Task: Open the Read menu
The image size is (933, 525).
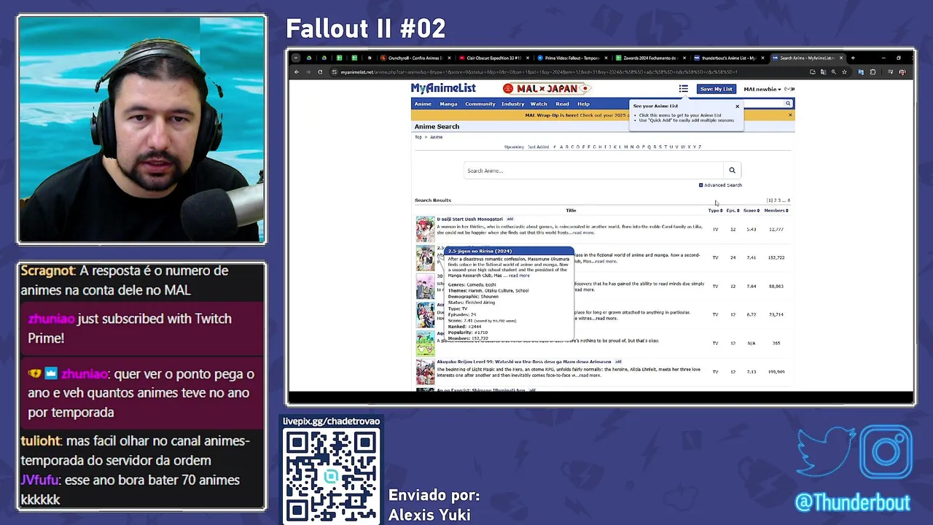Action: [x=563, y=104]
